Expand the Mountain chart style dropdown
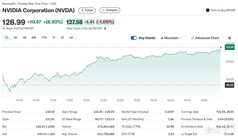This screenshot has height=138, width=238. click(x=181, y=38)
